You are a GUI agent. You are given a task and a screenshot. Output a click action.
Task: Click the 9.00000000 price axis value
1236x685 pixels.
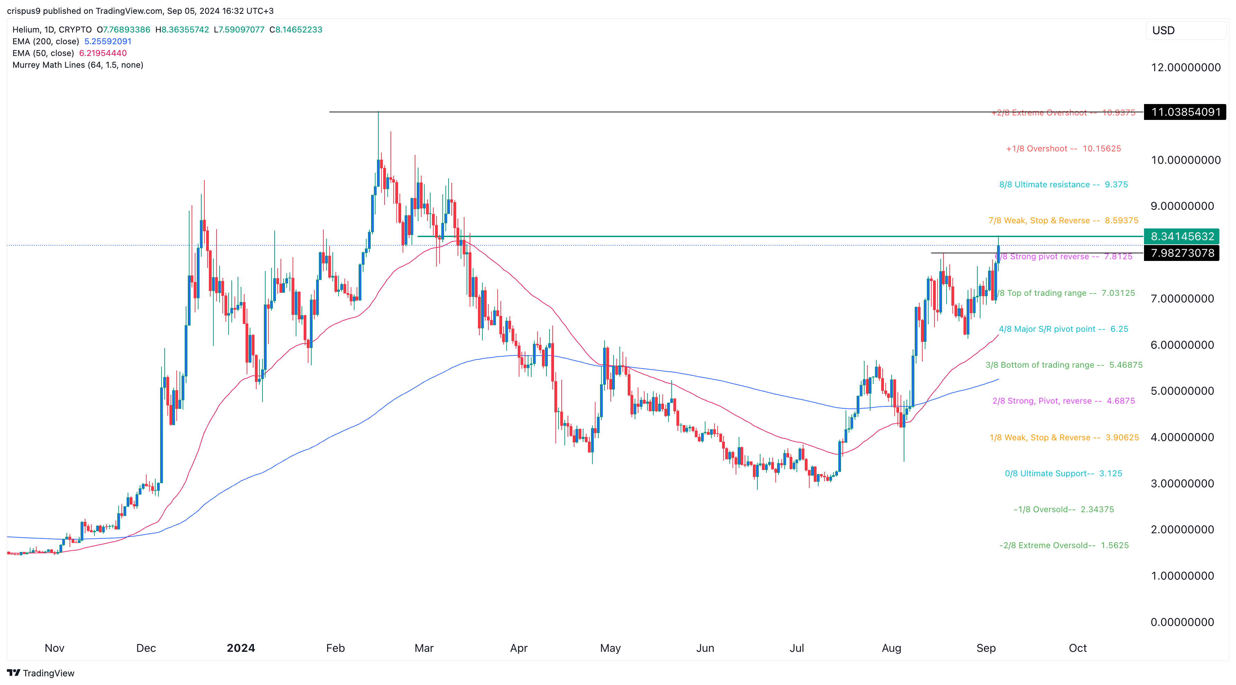point(1182,206)
